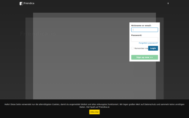
Task: Open the site information icon
Action: click(x=168, y=3)
